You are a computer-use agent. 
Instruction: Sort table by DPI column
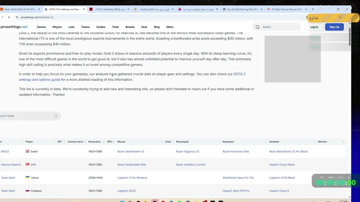point(59,142)
